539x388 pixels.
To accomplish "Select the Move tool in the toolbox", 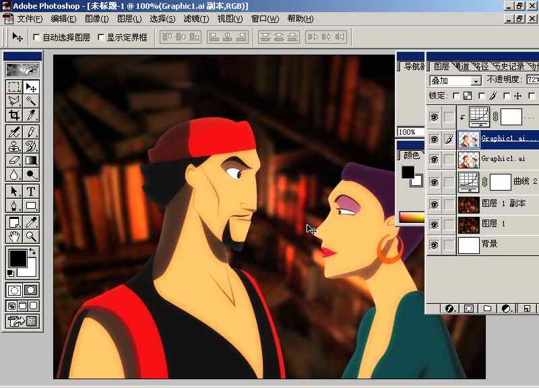I will [31, 87].
